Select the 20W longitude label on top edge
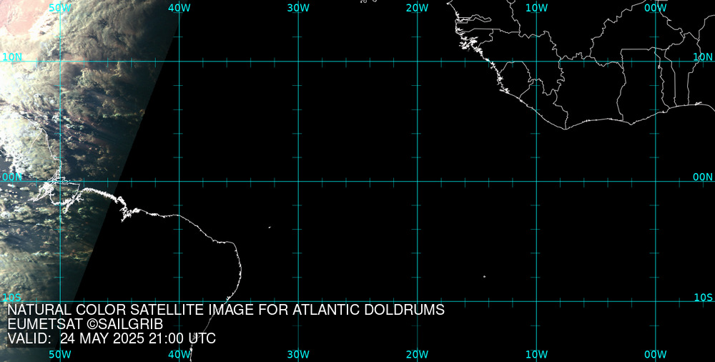 coord(418,8)
